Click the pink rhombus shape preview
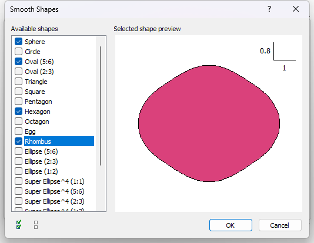Screen dimensions: 314x243 coord(209,123)
